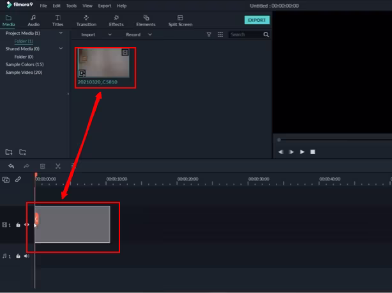
Task: Expand the Import dropdown arrow
Action: pos(110,34)
